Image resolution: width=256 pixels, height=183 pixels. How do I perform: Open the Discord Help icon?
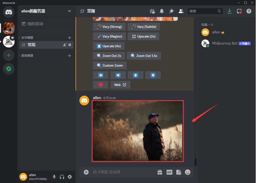[249, 11]
